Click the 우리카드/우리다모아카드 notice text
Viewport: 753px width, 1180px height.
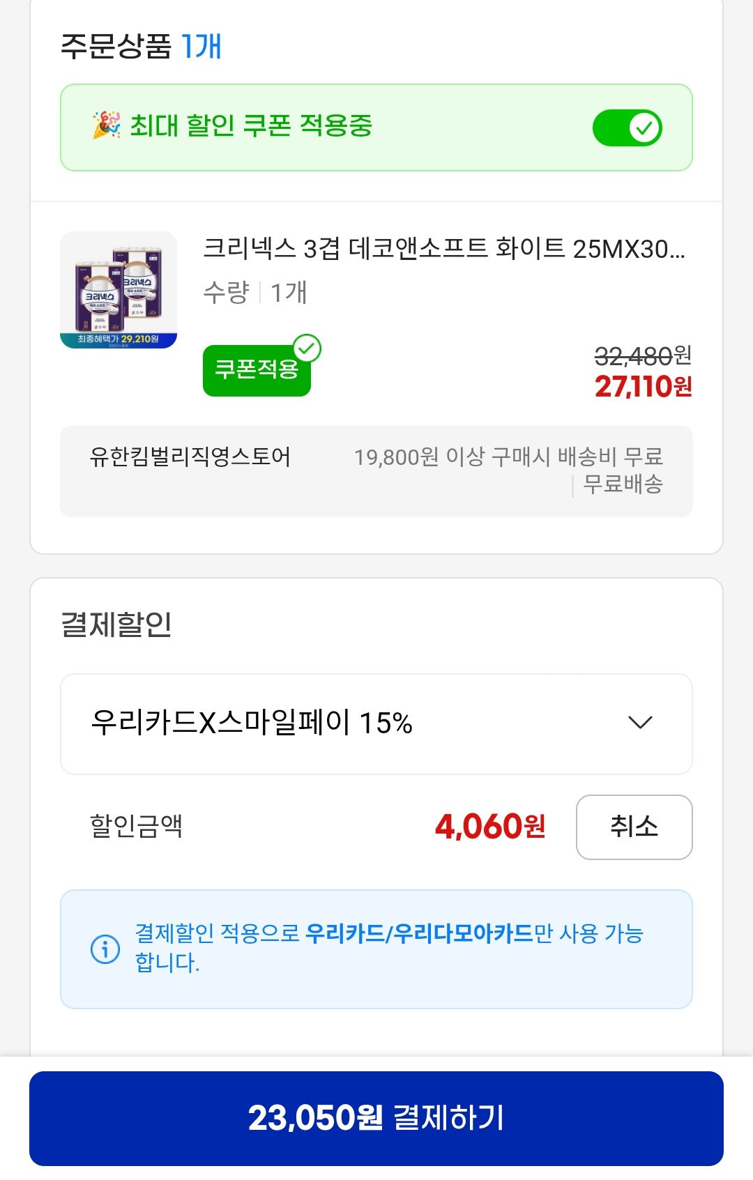click(418, 934)
